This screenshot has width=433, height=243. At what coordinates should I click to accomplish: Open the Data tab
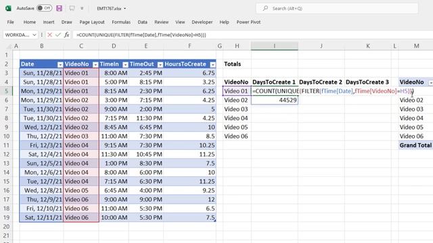point(142,22)
